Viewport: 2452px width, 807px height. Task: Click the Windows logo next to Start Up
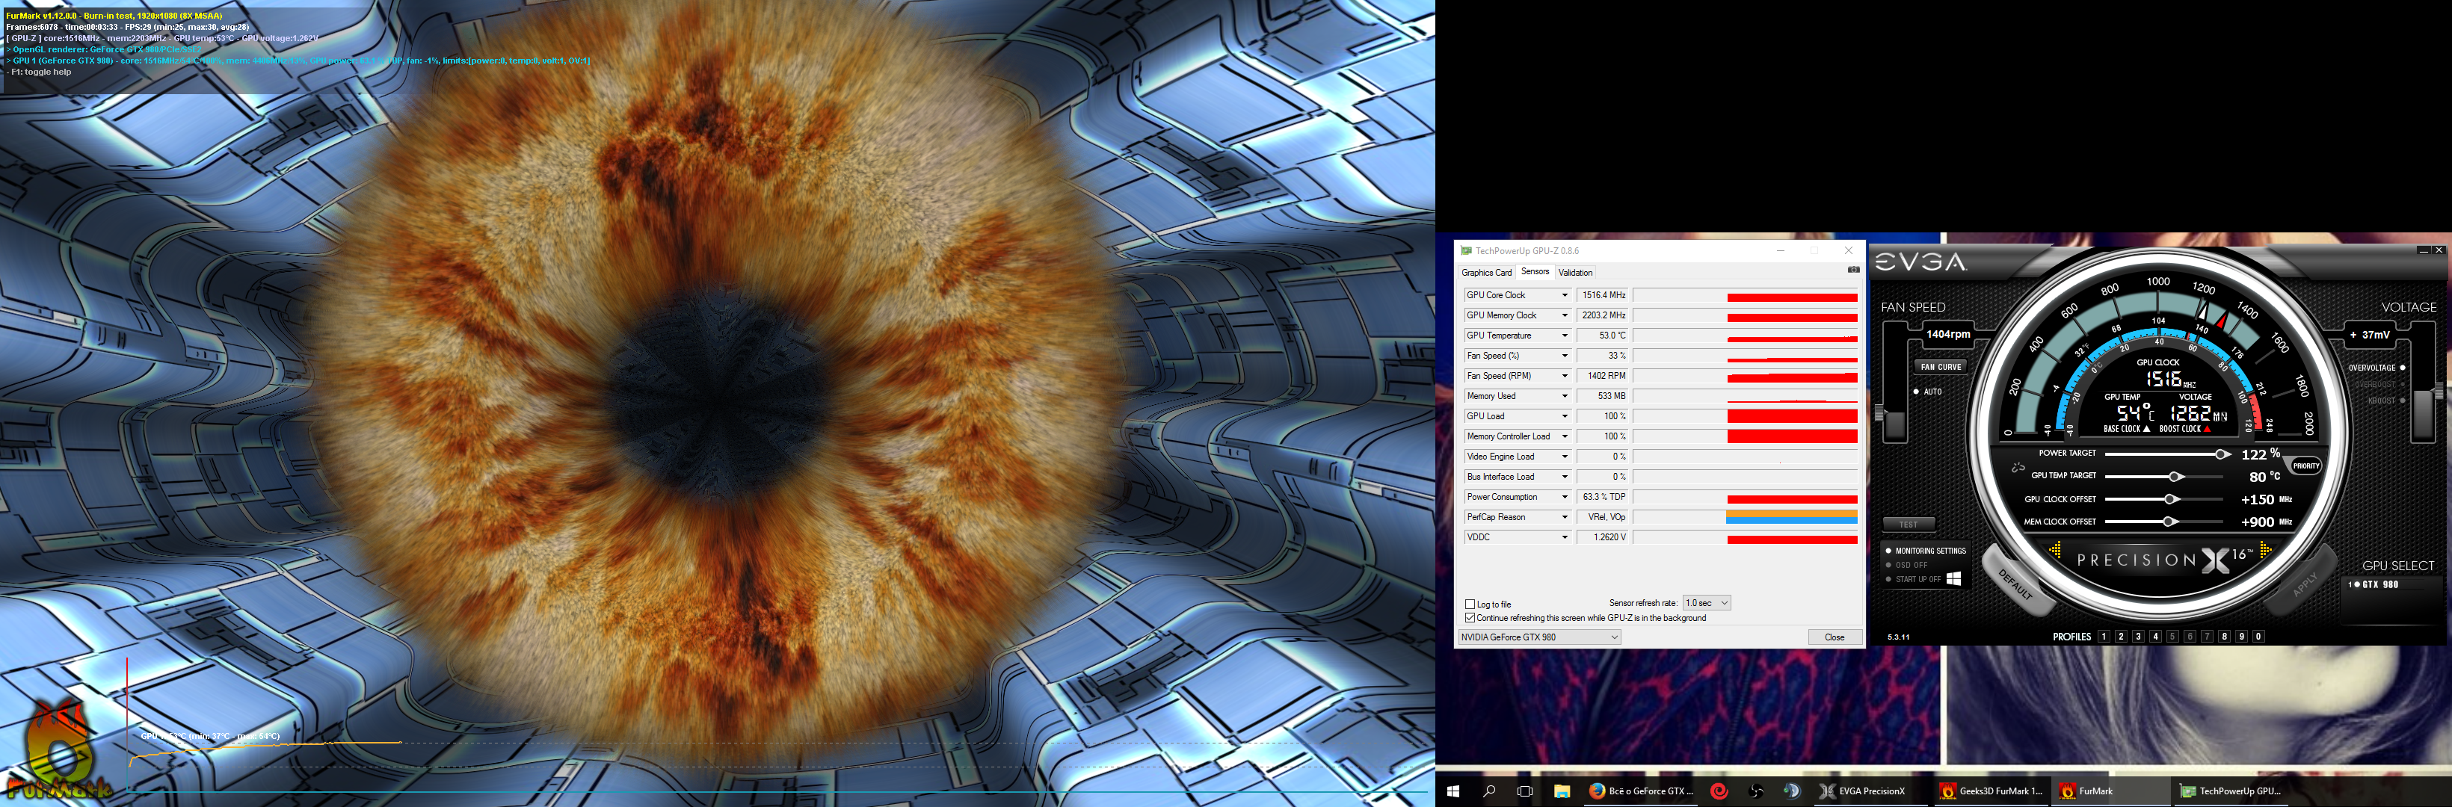pyautogui.click(x=1953, y=578)
